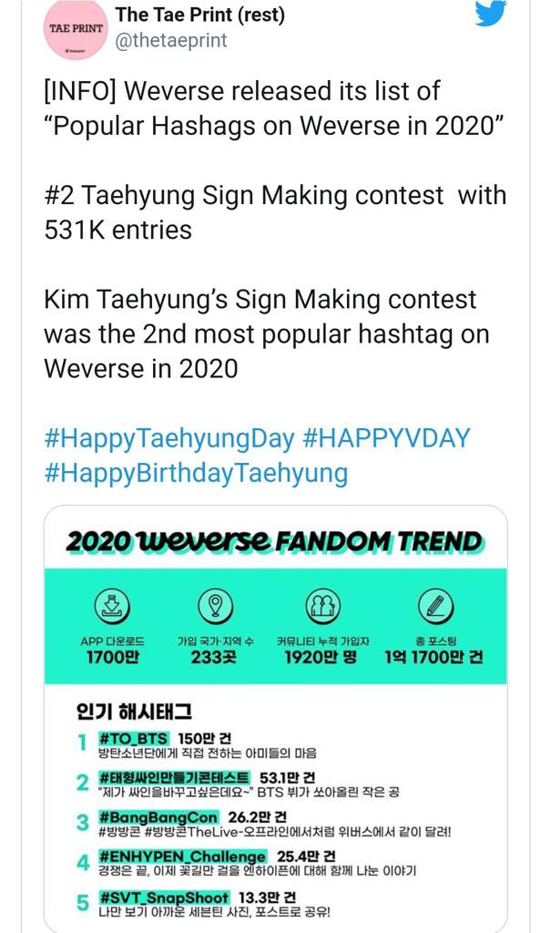Screen dimensions: 551x933
Task: Click the 1920만 명 members stat
Action: click(x=321, y=658)
